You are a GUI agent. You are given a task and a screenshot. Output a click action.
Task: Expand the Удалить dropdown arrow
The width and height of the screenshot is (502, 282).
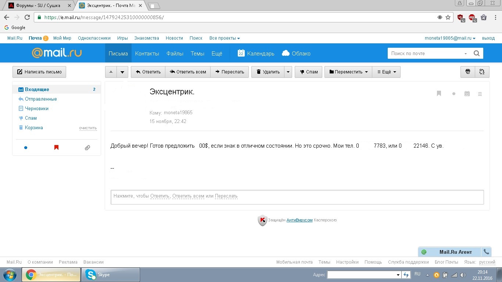288,72
